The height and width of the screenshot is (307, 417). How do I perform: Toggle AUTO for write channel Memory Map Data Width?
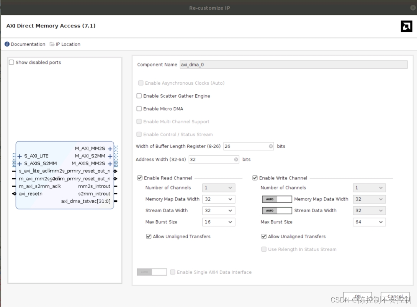pos(277,199)
